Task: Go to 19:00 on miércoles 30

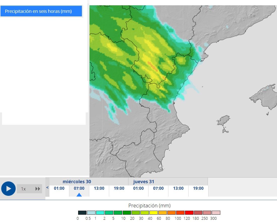Action: pyautogui.click(x=119, y=188)
